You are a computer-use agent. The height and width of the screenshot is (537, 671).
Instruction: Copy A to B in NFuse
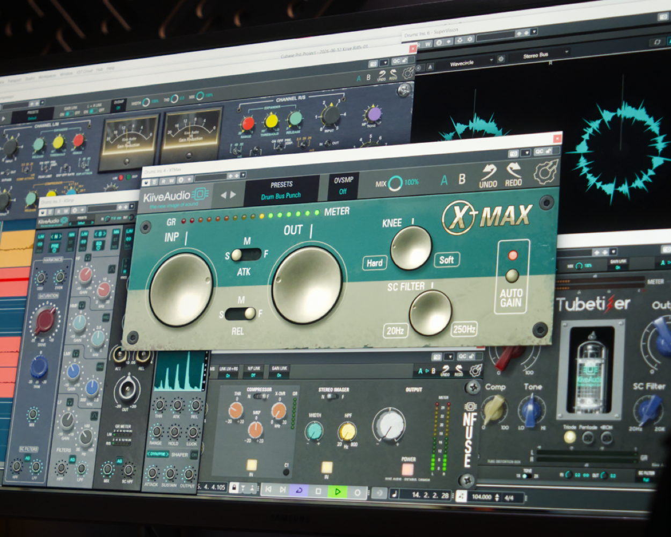click(427, 371)
